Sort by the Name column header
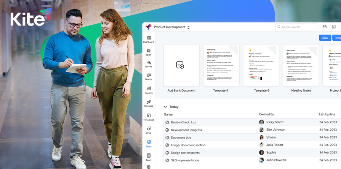The image size is (341, 169). coord(168,114)
